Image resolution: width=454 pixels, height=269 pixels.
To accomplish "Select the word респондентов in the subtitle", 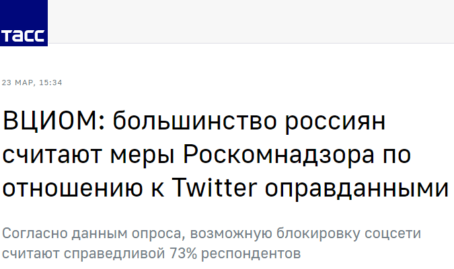I will pyautogui.click(x=251, y=254).
